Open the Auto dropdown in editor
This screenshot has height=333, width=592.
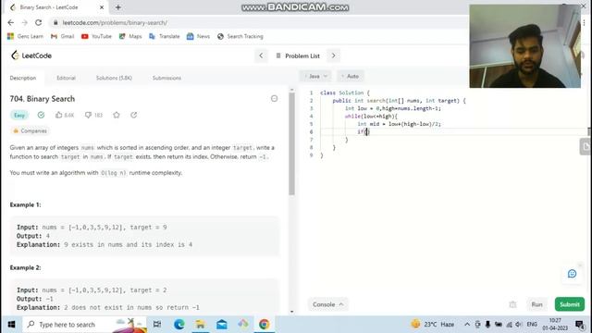(x=351, y=76)
